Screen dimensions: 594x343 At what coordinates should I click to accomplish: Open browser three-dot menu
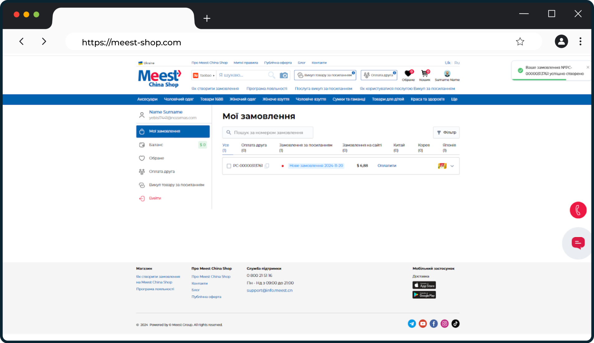580,41
